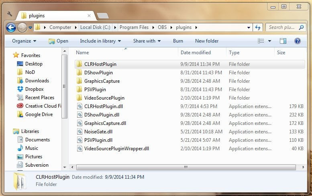Click Computer in the address breadcrumb
Screen dimensions: 312x196
click(60, 27)
